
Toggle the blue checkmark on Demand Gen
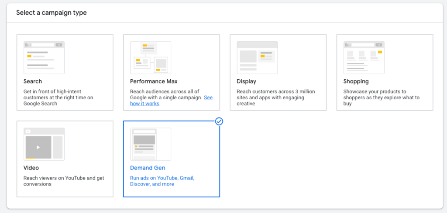(x=219, y=122)
